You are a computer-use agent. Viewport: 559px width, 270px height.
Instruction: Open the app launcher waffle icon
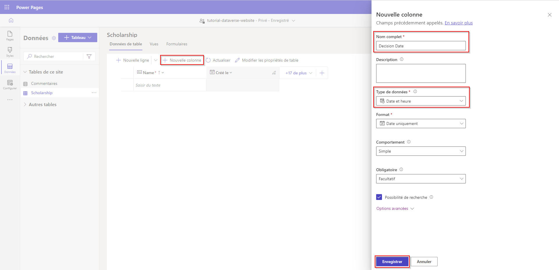point(7,7)
